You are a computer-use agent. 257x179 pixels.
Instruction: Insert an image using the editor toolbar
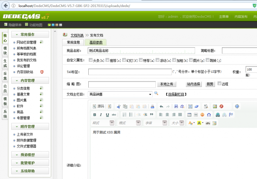(215, 106)
